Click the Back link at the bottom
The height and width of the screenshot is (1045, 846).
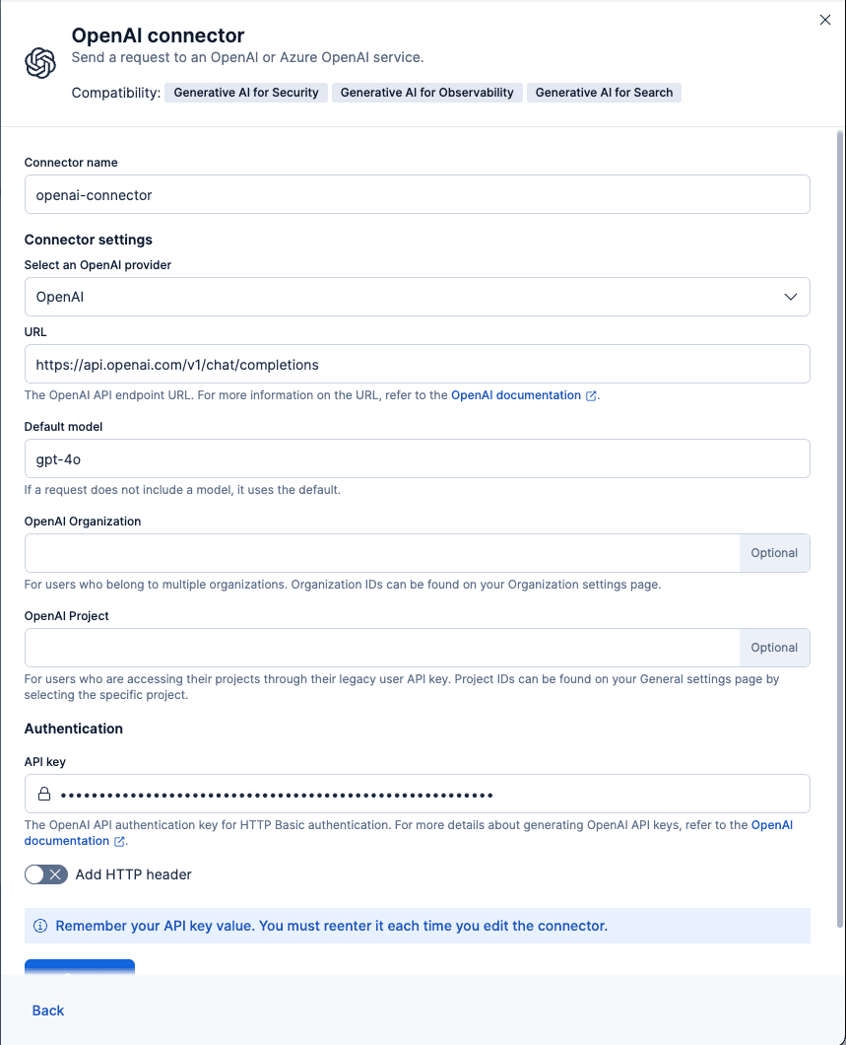[x=47, y=1010]
